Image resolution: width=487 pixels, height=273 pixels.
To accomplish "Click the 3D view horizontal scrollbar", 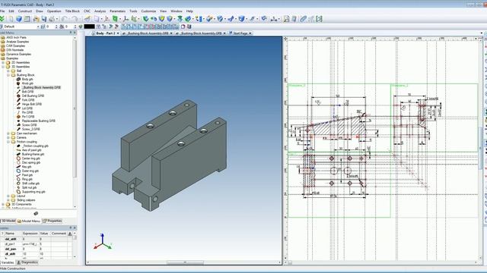I will point(184,262).
